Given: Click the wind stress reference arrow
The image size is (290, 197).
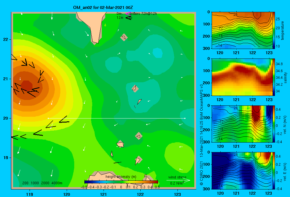Looking at the screenshot, I should pos(178,180).
